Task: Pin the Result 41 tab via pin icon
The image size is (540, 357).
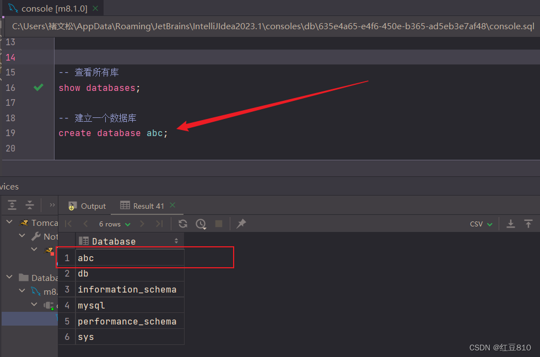Action: tap(240, 224)
